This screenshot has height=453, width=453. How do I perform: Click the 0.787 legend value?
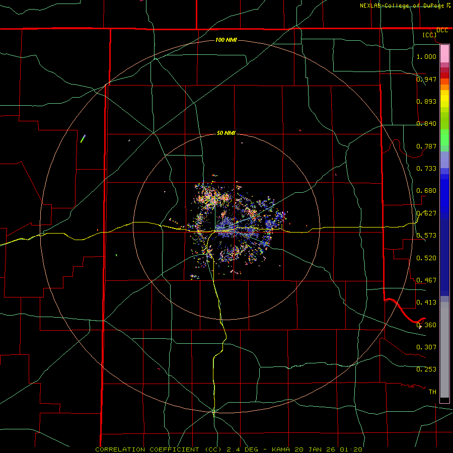click(x=426, y=146)
